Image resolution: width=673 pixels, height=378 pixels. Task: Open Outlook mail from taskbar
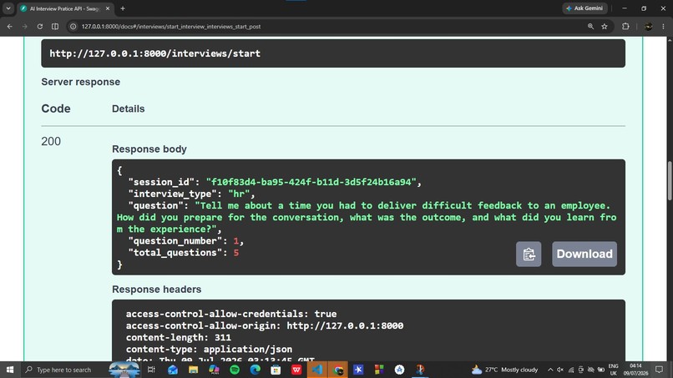[x=173, y=370]
